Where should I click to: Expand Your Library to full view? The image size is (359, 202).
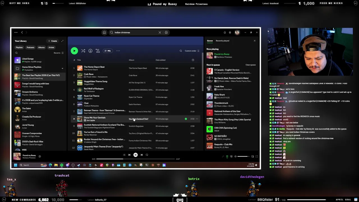62,41
